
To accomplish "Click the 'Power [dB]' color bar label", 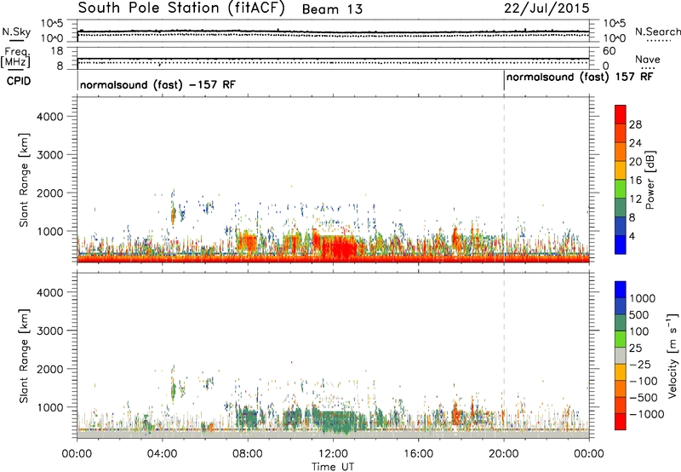I will 650,180.
